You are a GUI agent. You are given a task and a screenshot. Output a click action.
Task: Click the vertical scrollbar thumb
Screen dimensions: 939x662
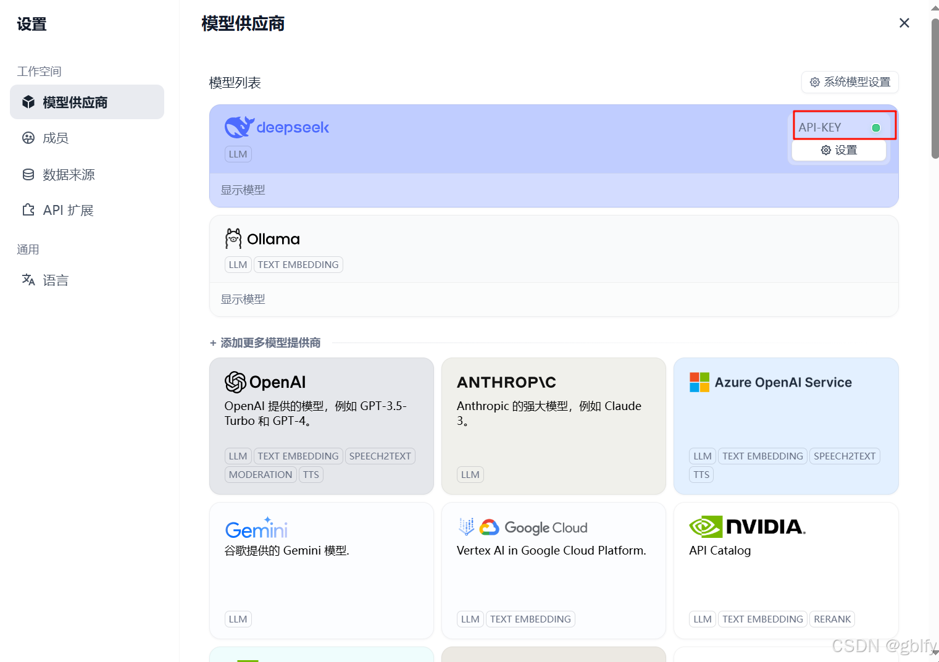coord(935,89)
